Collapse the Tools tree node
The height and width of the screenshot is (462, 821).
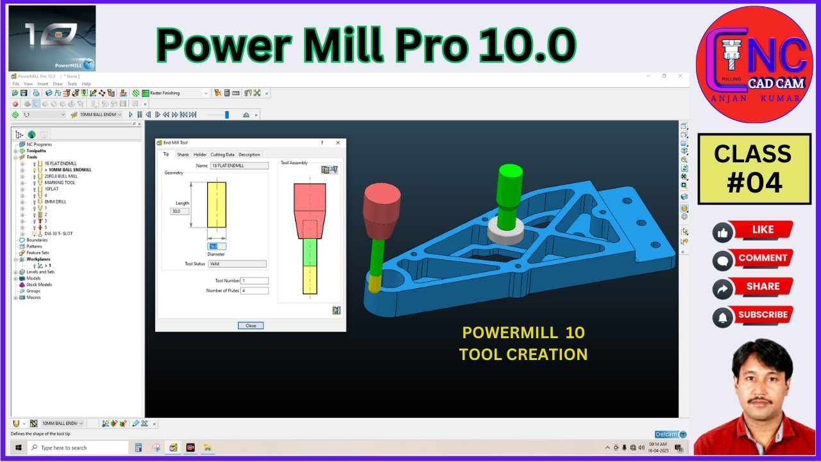point(15,157)
